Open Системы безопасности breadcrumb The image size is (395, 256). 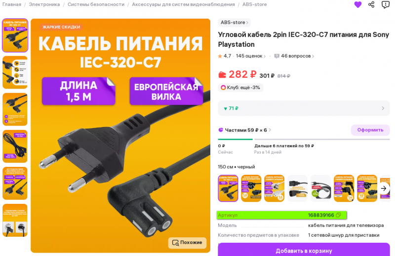click(96, 4)
